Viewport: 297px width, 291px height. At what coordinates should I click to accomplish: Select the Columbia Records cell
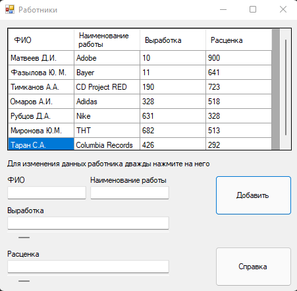click(x=107, y=144)
